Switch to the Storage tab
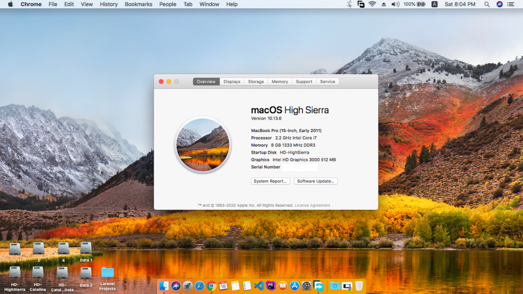Screen dimensions: 523x294 (256, 81)
